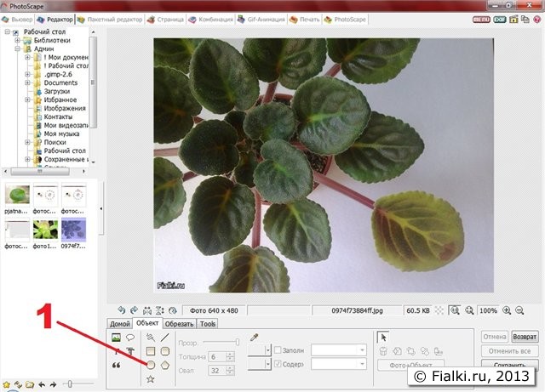
Task: Pick the line drawing tool
Action: pos(165,338)
